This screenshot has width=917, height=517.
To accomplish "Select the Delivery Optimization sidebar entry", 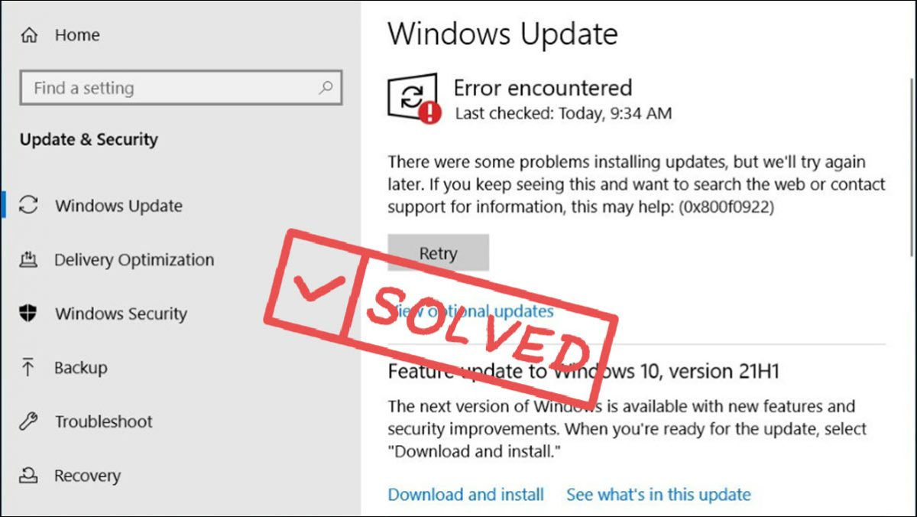I will coord(134,260).
